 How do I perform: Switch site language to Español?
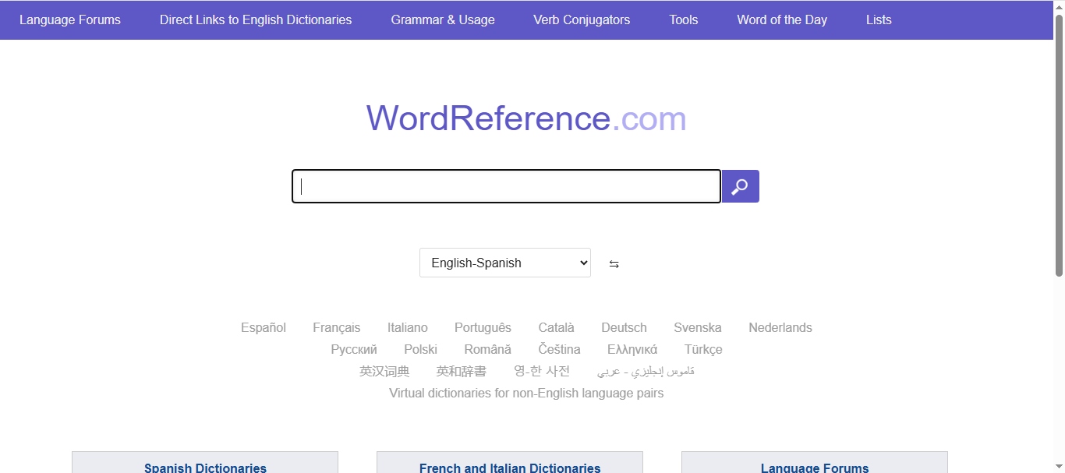(264, 327)
